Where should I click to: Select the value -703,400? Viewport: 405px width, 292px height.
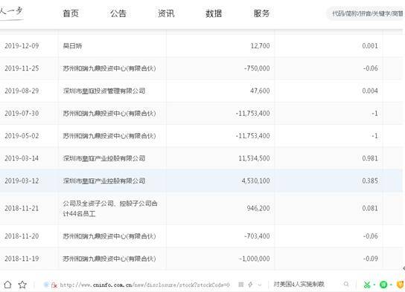[257, 236]
